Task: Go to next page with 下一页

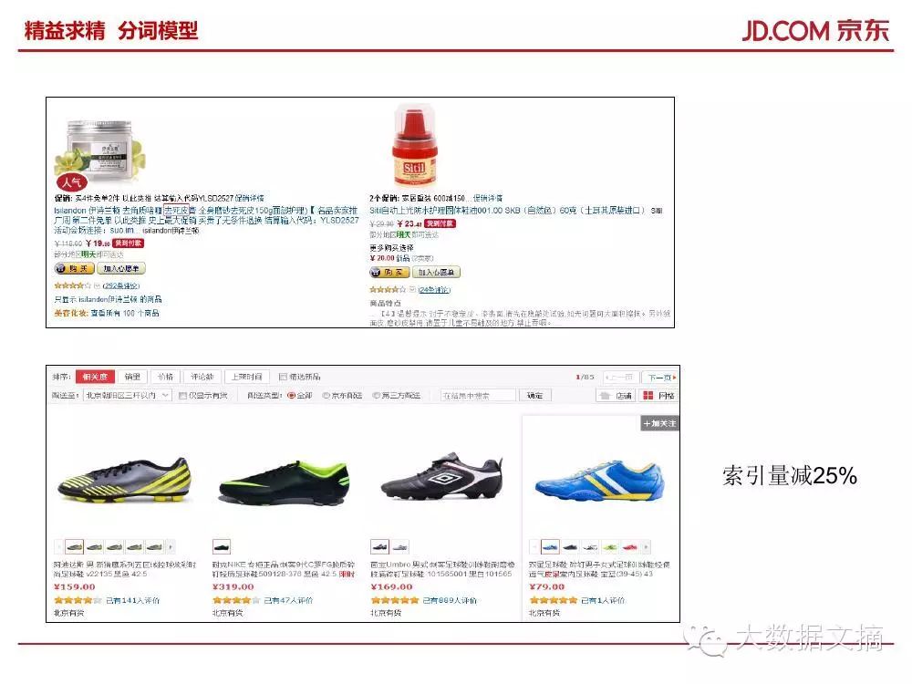Action: [662, 378]
